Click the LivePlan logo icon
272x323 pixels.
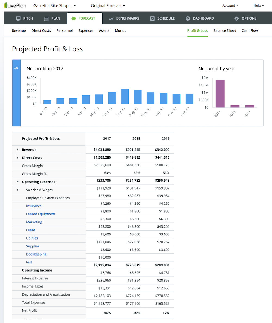click(6, 5)
